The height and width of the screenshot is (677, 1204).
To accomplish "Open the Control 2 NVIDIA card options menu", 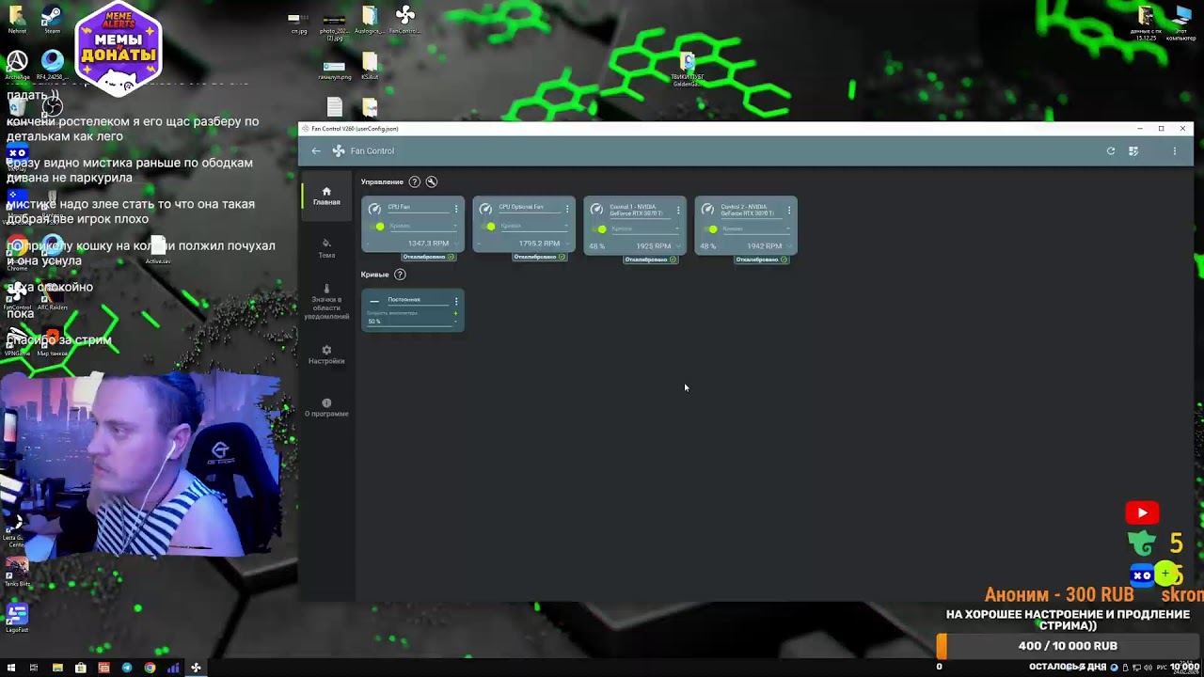I will (789, 210).
